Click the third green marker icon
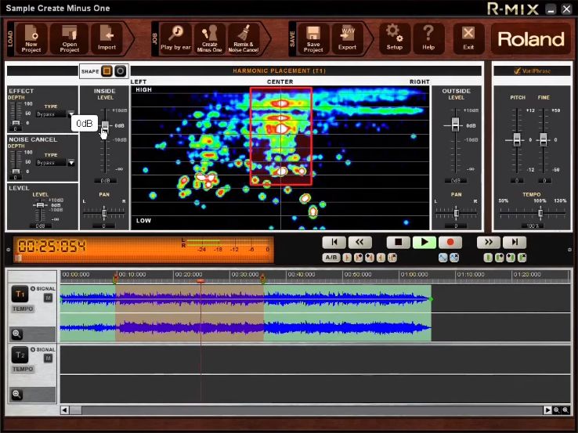 511,258
